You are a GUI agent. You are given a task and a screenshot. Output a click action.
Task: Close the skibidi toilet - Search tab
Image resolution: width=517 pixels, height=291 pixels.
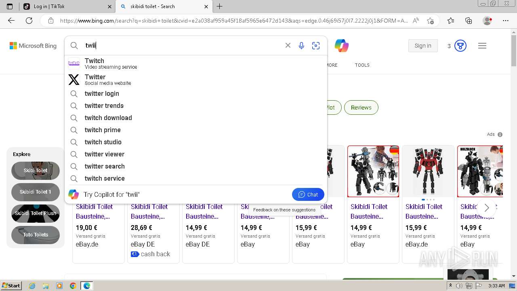point(206,6)
